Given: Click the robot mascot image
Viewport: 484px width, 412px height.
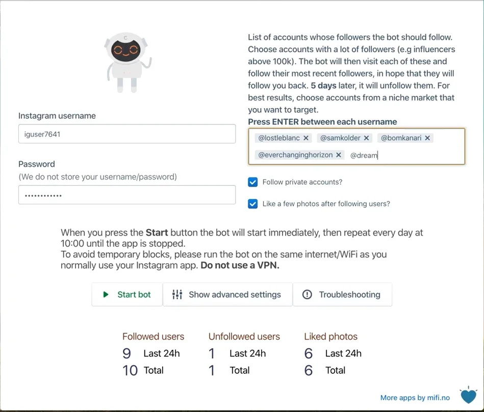Looking at the screenshot, I should point(128,62).
